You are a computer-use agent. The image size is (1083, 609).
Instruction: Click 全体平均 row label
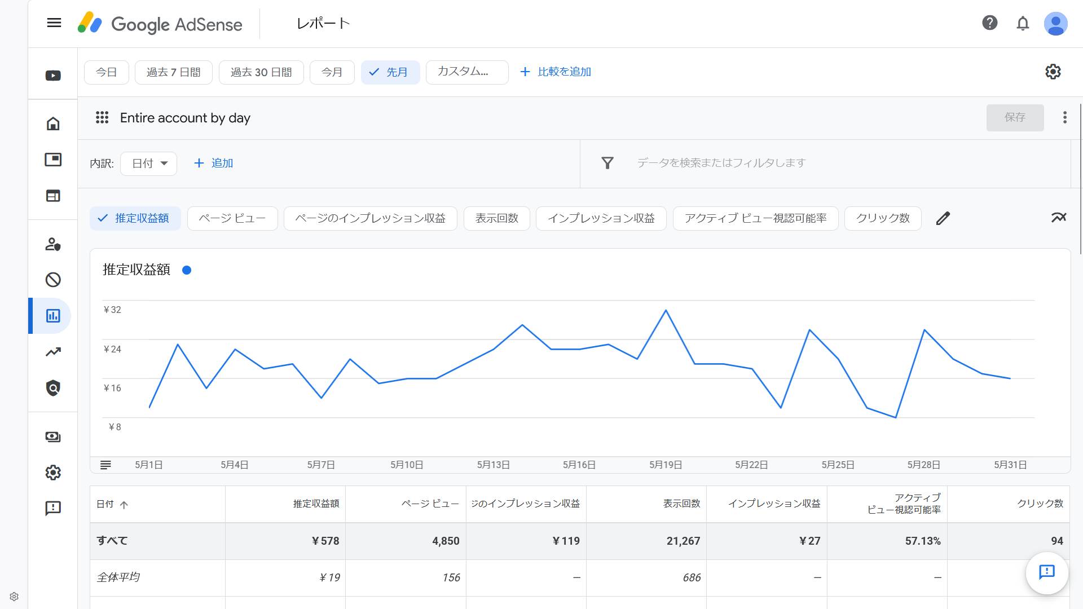118,577
